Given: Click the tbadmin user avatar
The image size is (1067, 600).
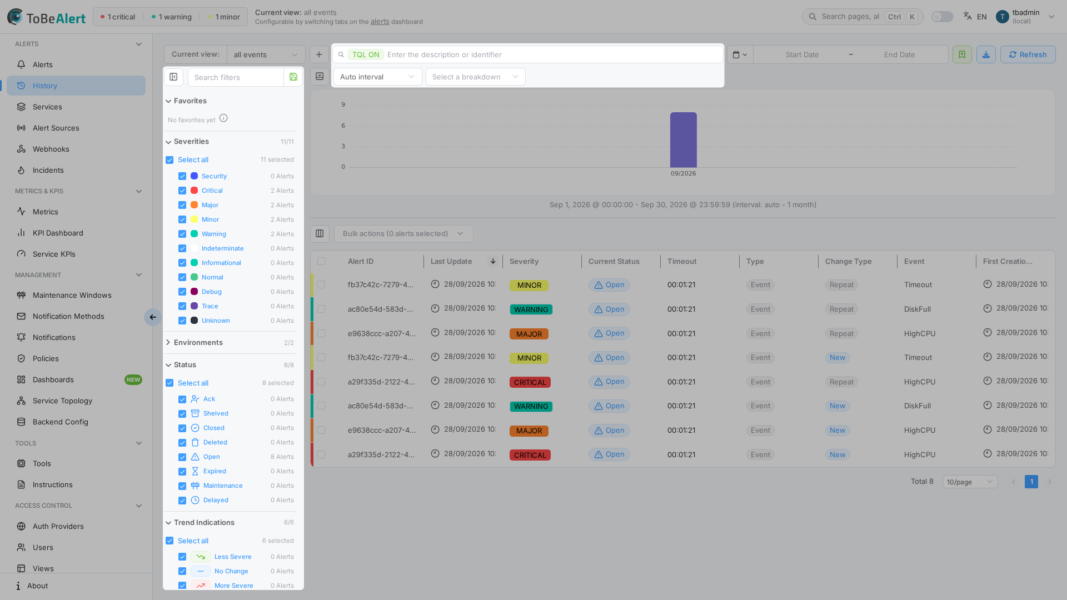Looking at the screenshot, I should (1002, 17).
